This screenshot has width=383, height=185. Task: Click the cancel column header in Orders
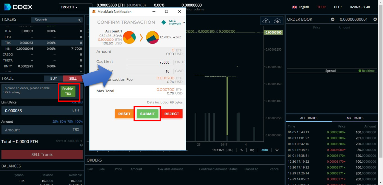pyautogui.click(x=275, y=169)
